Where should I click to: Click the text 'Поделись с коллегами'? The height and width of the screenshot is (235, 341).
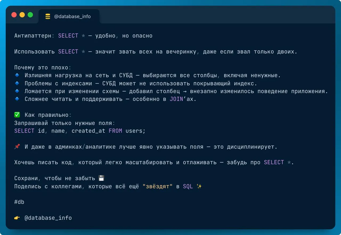(48, 187)
